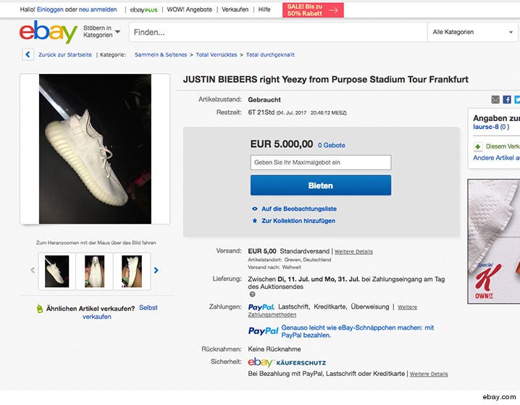
Task: Share listing via email envelope icon
Action: click(x=495, y=99)
